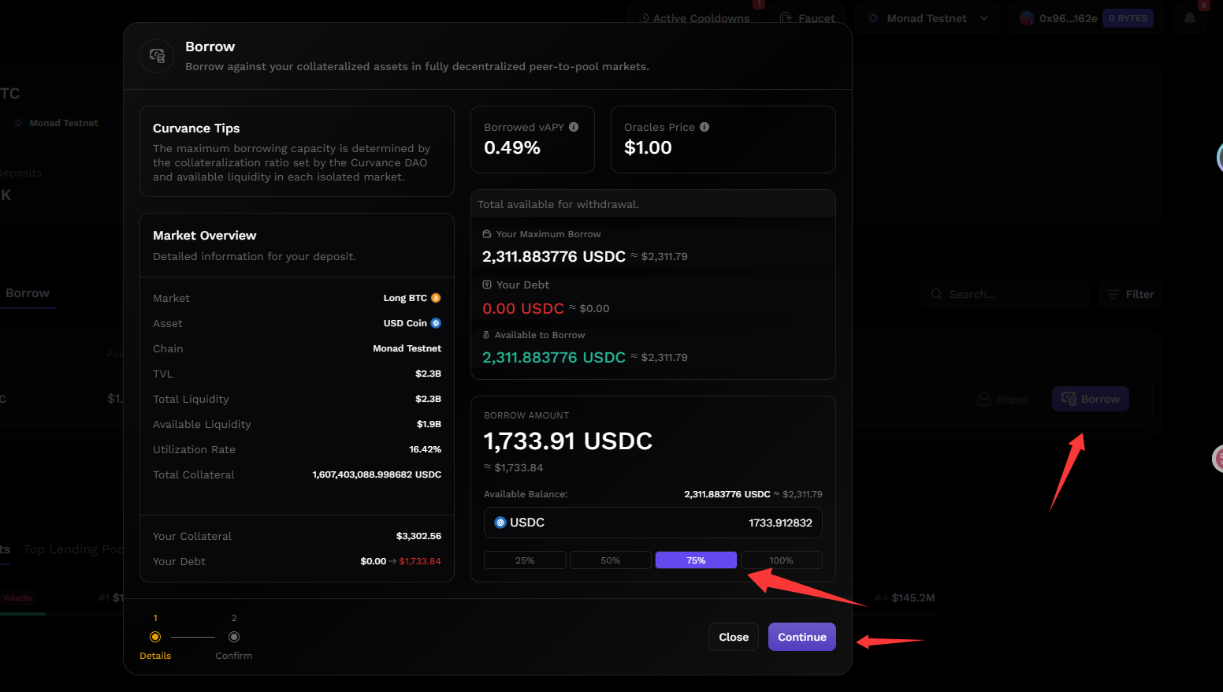The width and height of the screenshot is (1223, 692).
Task: Click the Oracles Price info icon
Action: (704, 127)
